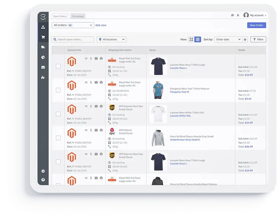
Task: Click the DPD carrier logo
Action: [x=112, y=131]
